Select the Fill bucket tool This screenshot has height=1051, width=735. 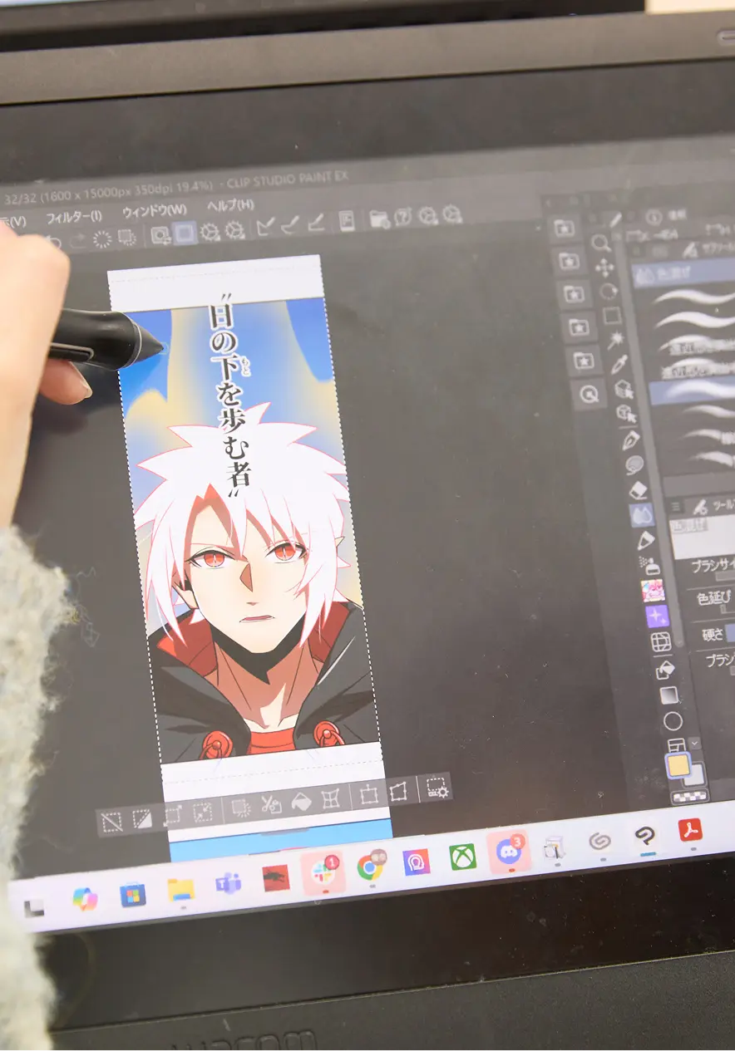pyautogui.click(x=665, y=670)
